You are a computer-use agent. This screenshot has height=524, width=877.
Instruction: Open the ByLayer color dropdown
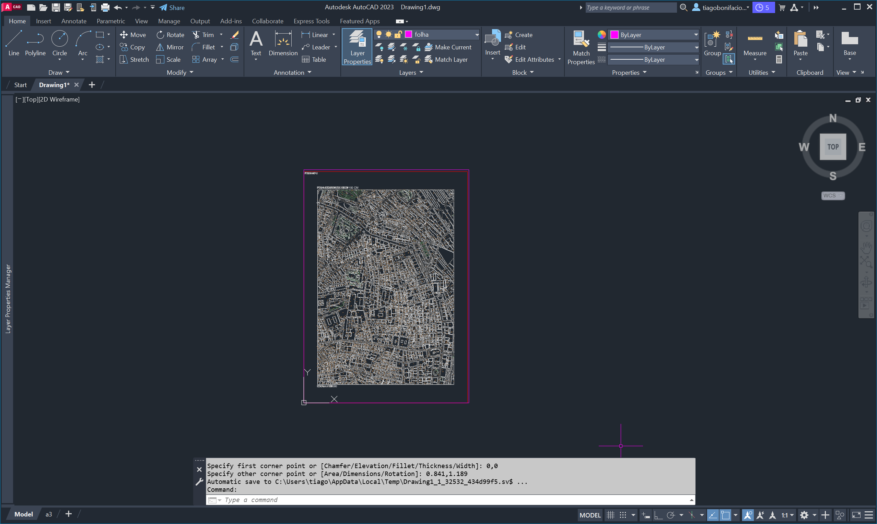pyautogui.click(x=695, y=35)
